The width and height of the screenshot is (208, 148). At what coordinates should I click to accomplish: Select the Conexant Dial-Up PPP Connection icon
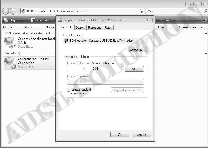(10, 63)
